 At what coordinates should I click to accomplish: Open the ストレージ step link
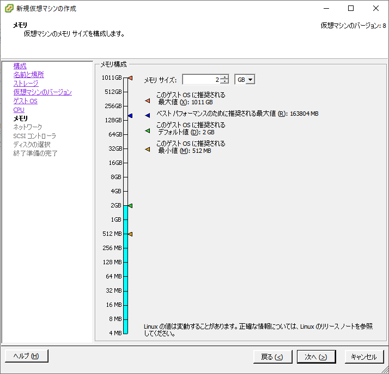[x=26, y=84]
